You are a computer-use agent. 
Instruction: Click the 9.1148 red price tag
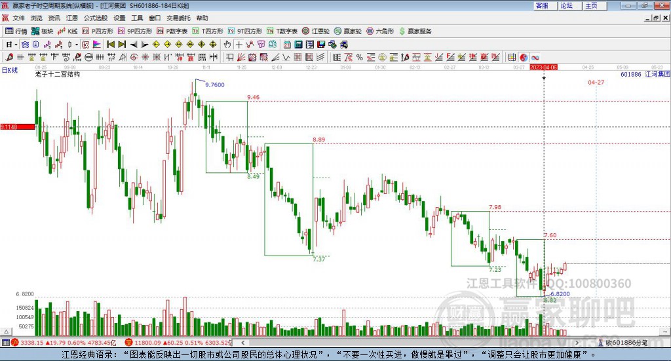pos(18,127)
